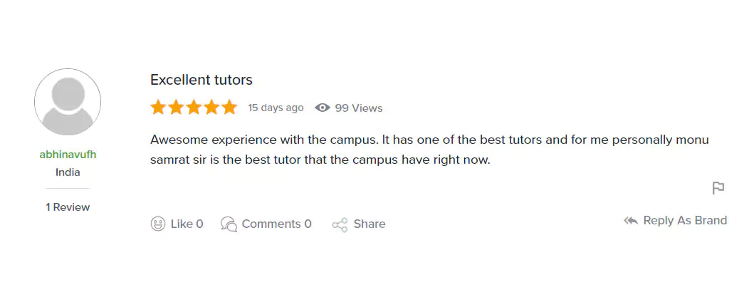
Task: Click the eye views icon
Action: 323,108
